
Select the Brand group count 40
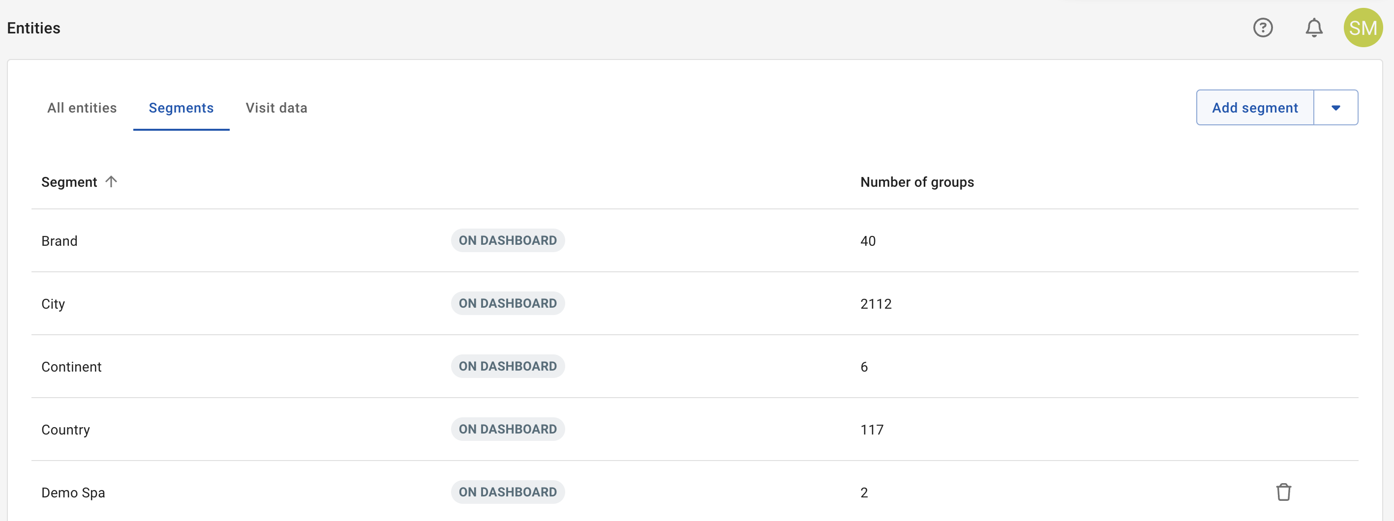point(868,241)
